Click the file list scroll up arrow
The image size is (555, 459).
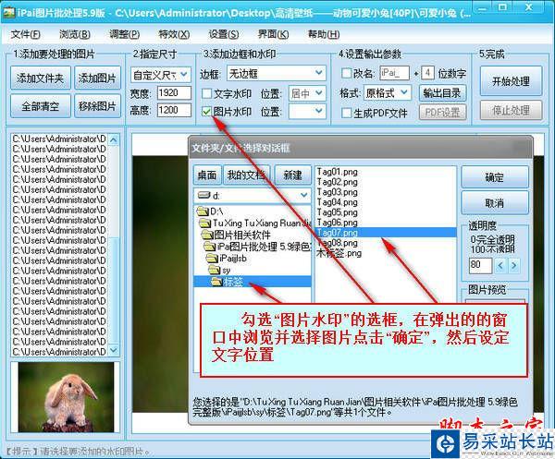114,140
